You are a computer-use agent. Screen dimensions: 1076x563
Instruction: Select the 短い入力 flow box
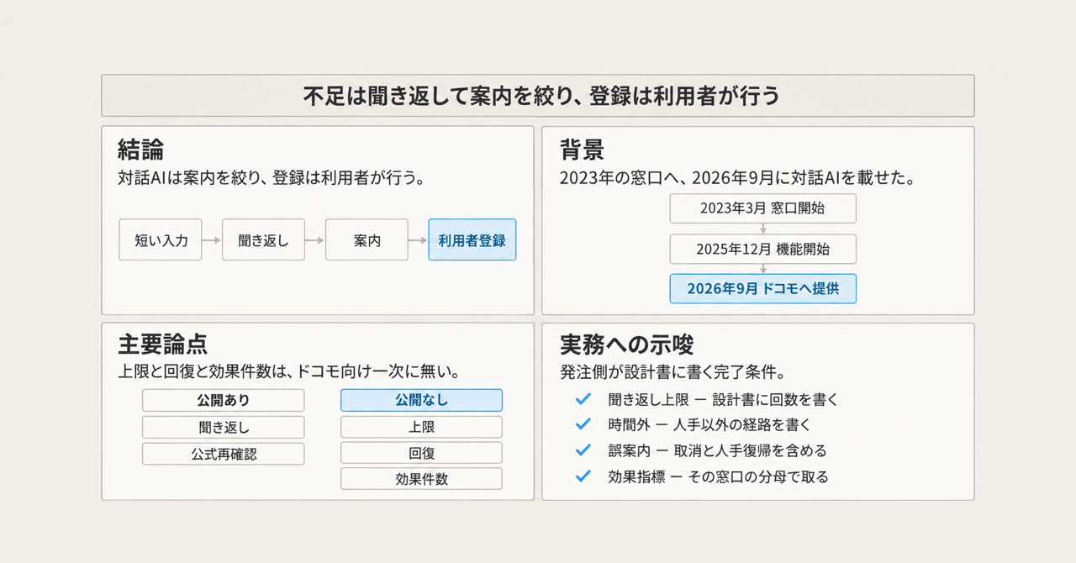tap(161, 240)
